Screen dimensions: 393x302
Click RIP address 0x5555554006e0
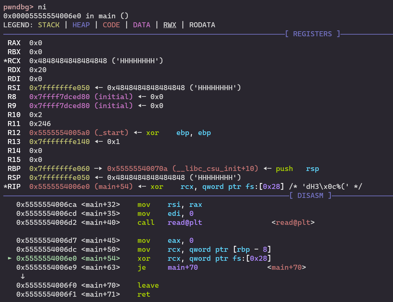(x=60, y=187)
